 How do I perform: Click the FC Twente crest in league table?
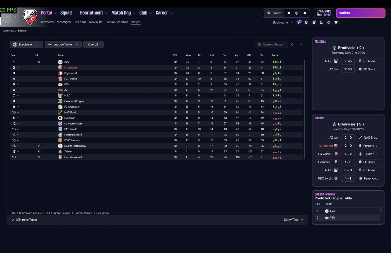[60, 79]
